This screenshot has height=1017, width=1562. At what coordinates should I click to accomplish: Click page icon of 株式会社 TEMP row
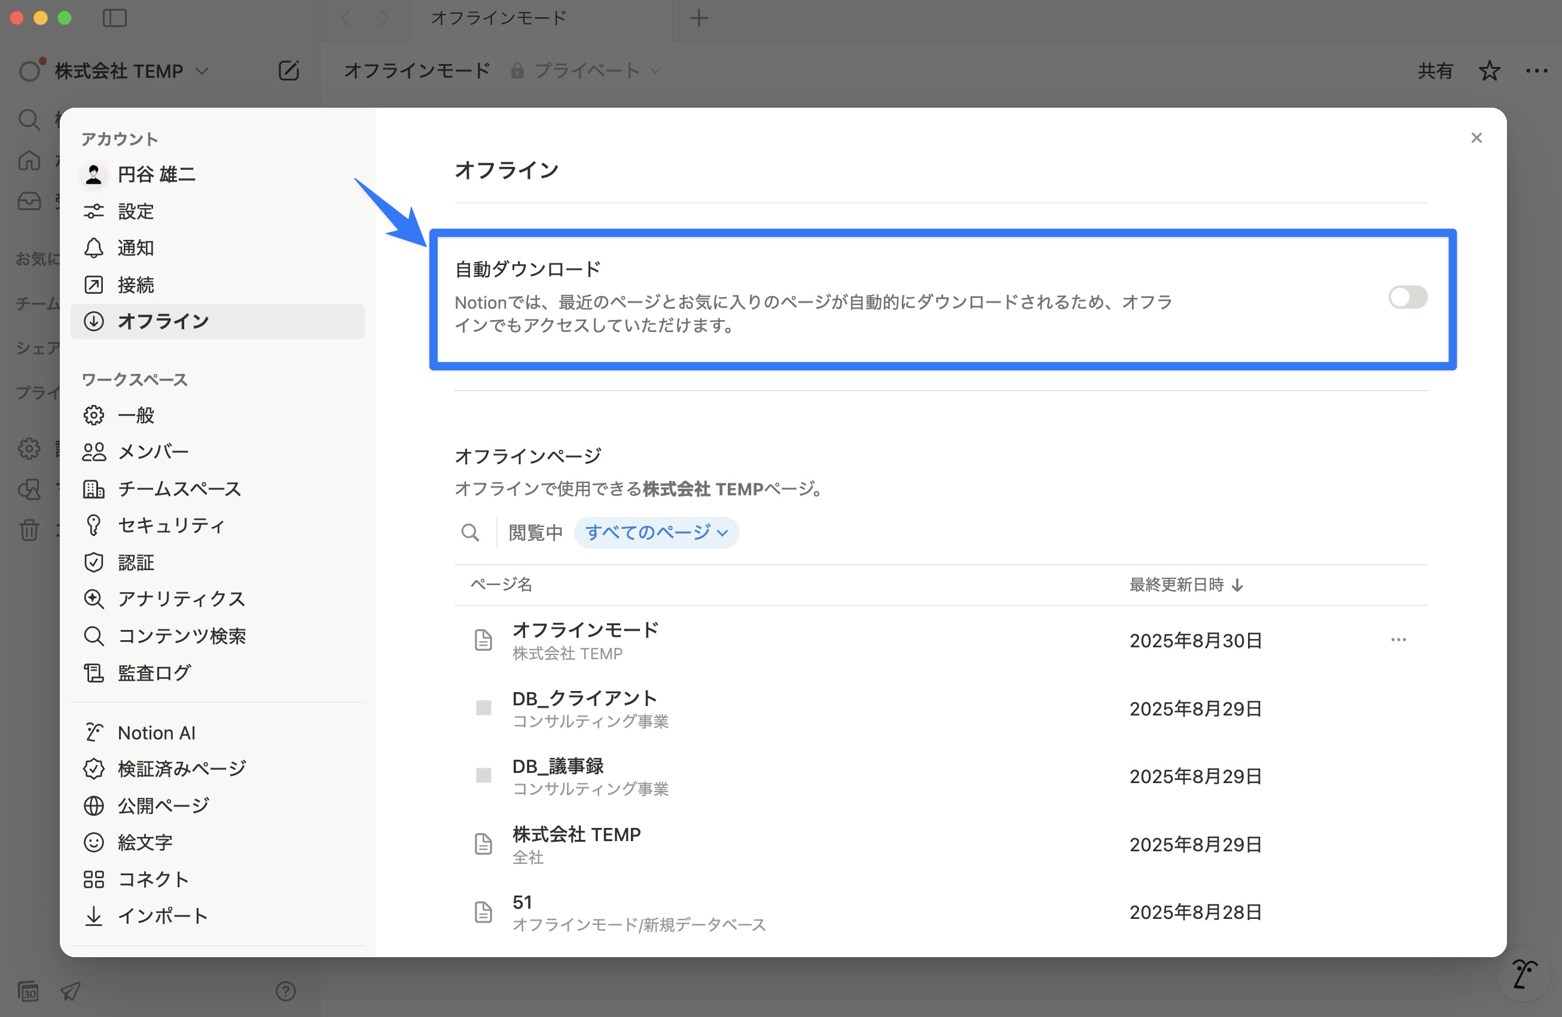click(x=483, y=844)
